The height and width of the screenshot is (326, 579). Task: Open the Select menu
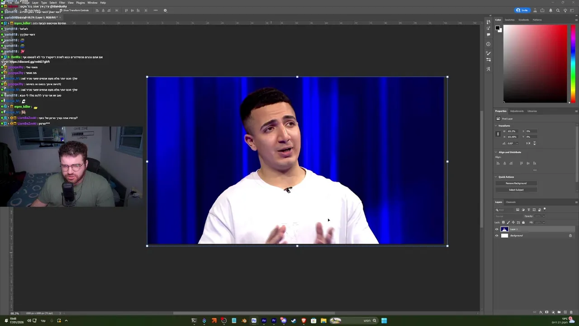click(x=53, y=3)
